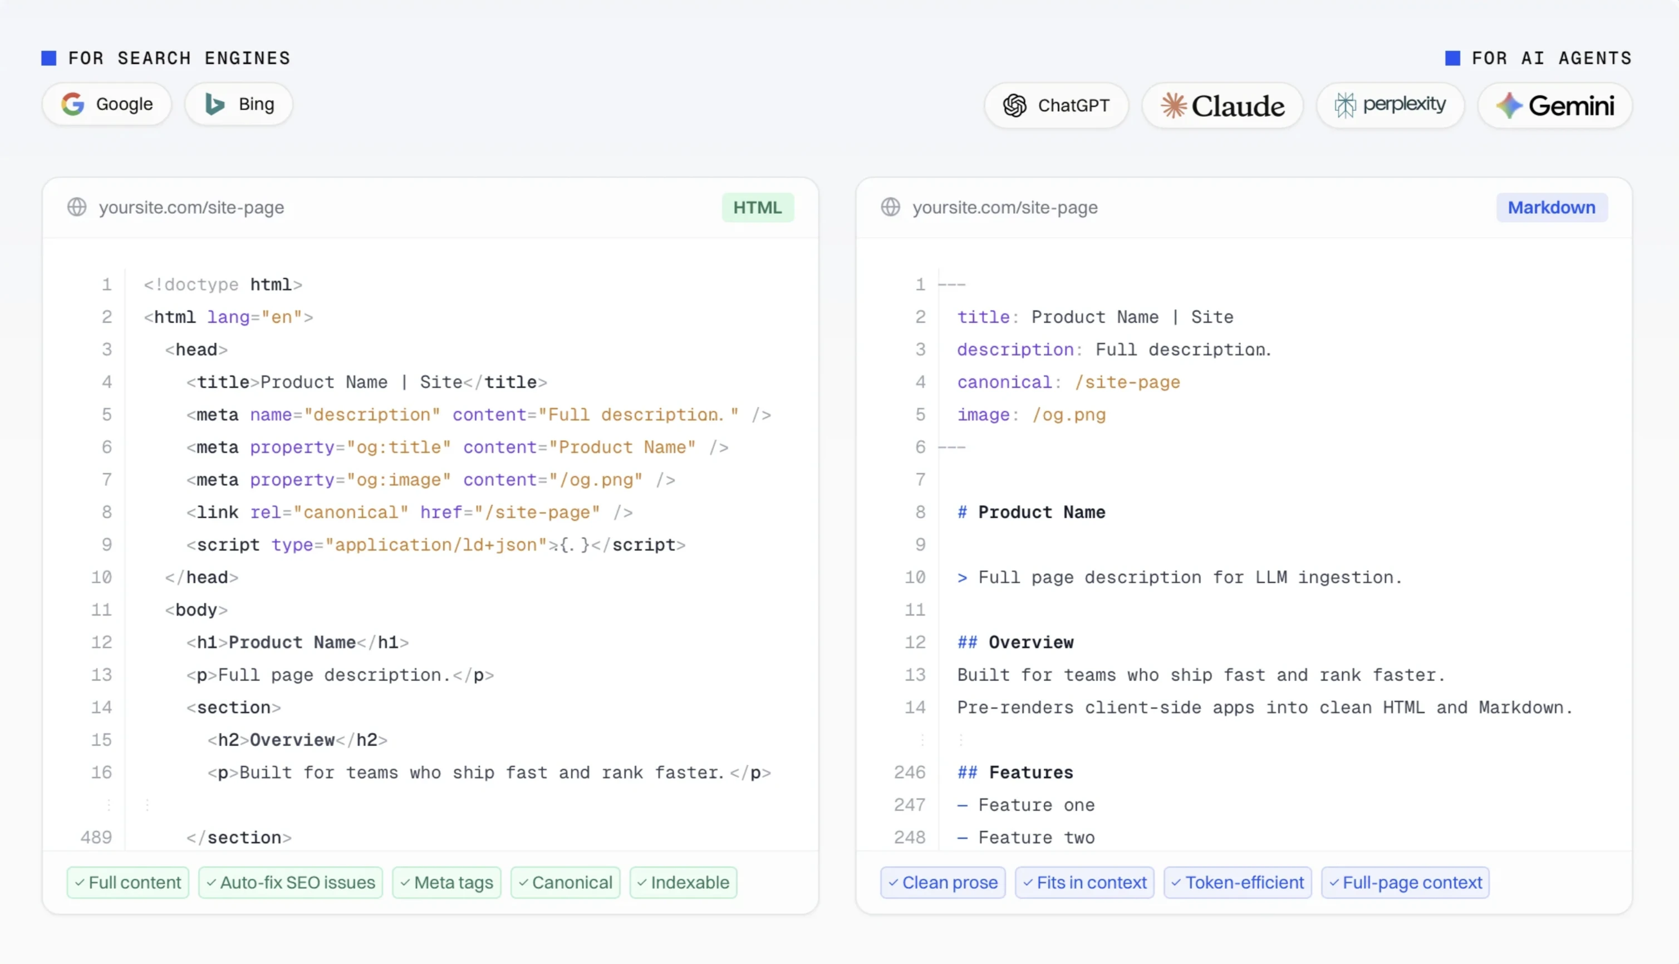Click the '<body>' tag line
This screenshot has height=964, width=1679.
[x=197, y=609]
